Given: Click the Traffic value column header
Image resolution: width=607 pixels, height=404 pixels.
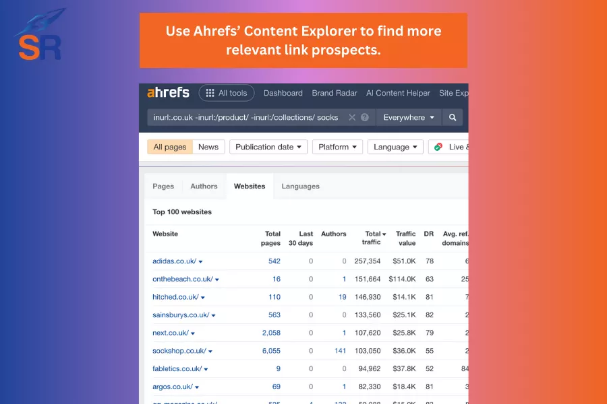Looking at the screenshot, I should [x=406, y=238].
